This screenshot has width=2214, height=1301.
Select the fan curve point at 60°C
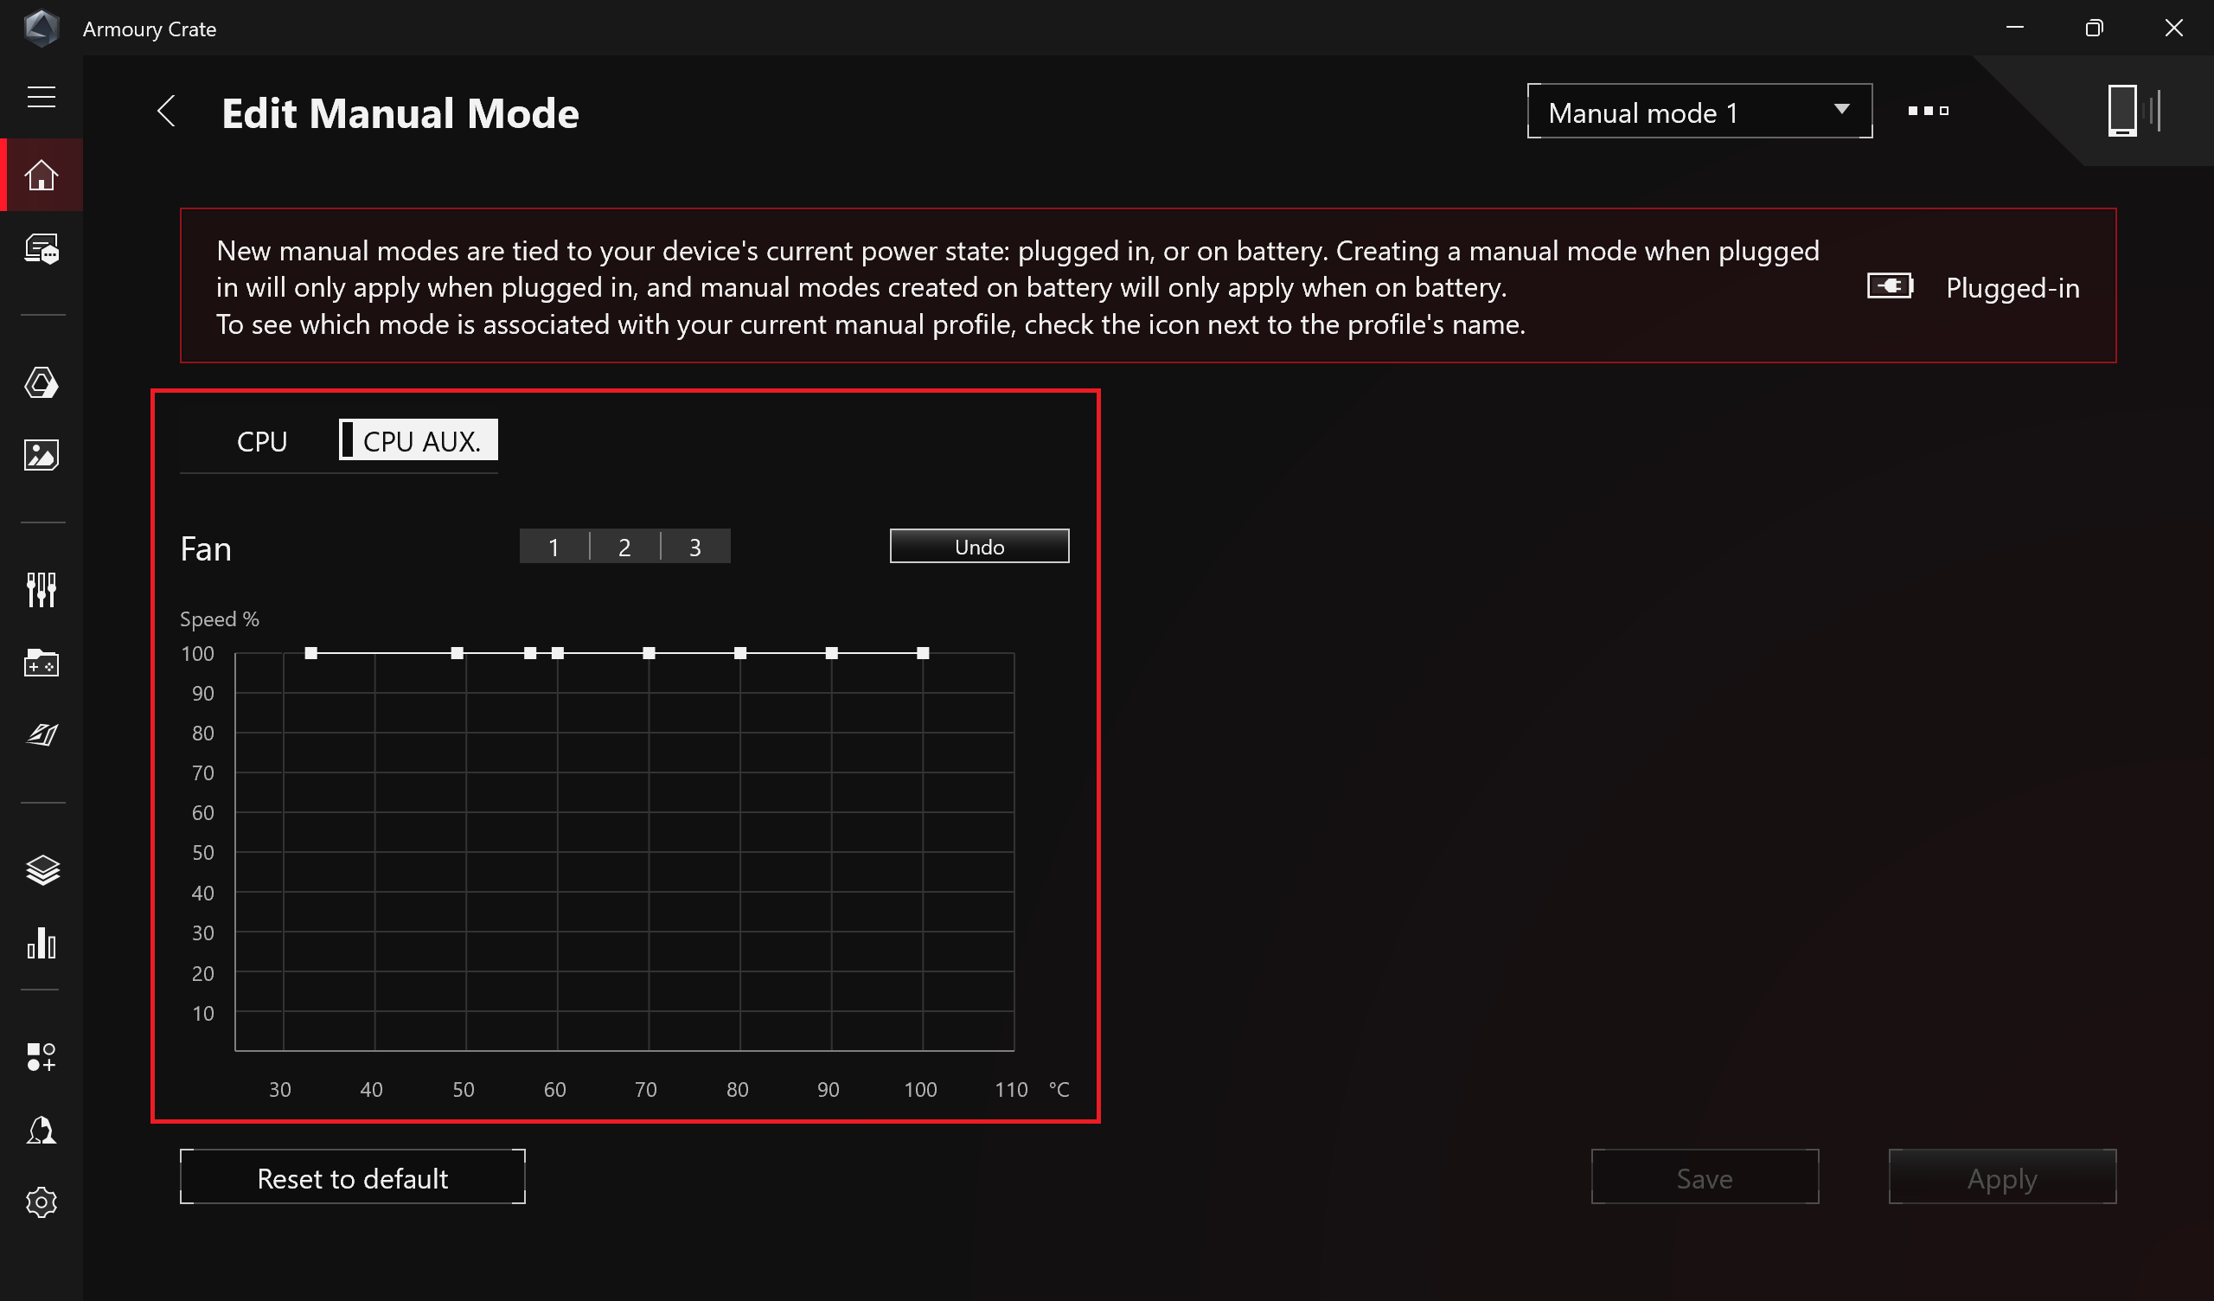click(558, 653)
